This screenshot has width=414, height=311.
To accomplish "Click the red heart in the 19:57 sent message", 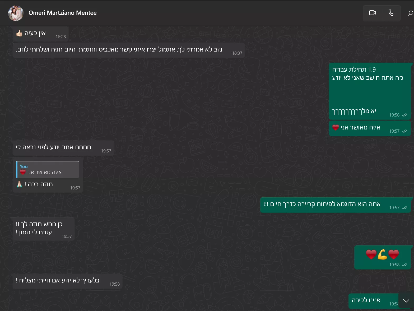I will [336, 127].
